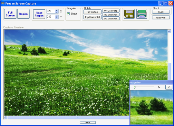Decrease the Y value with down arrow

point(57,18)
